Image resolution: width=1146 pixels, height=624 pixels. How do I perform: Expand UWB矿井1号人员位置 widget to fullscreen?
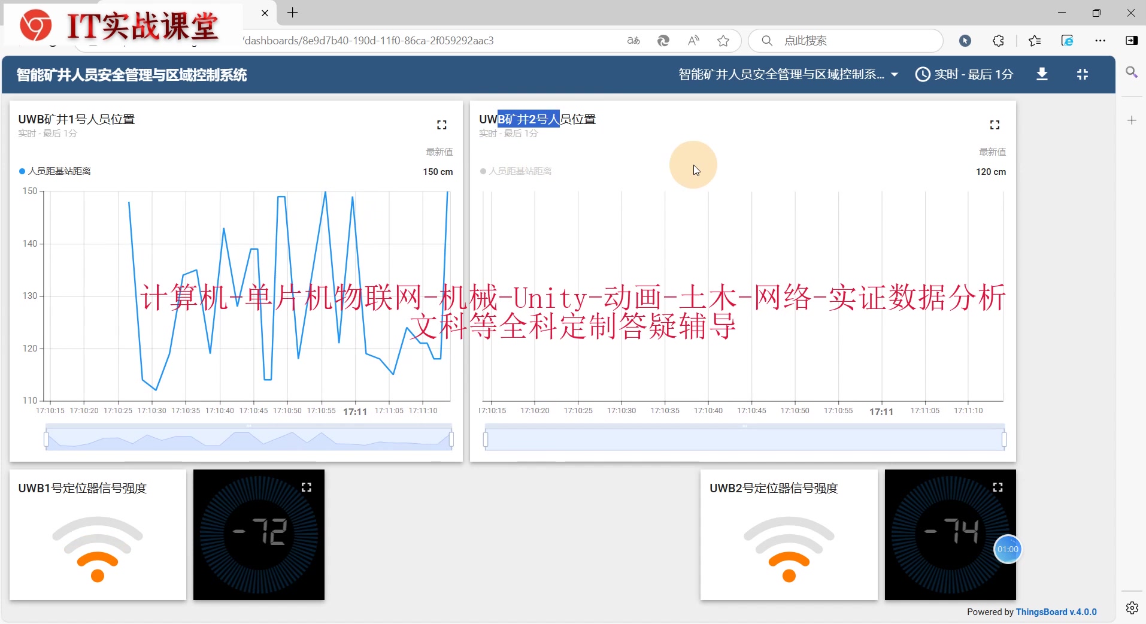(442, 125)
